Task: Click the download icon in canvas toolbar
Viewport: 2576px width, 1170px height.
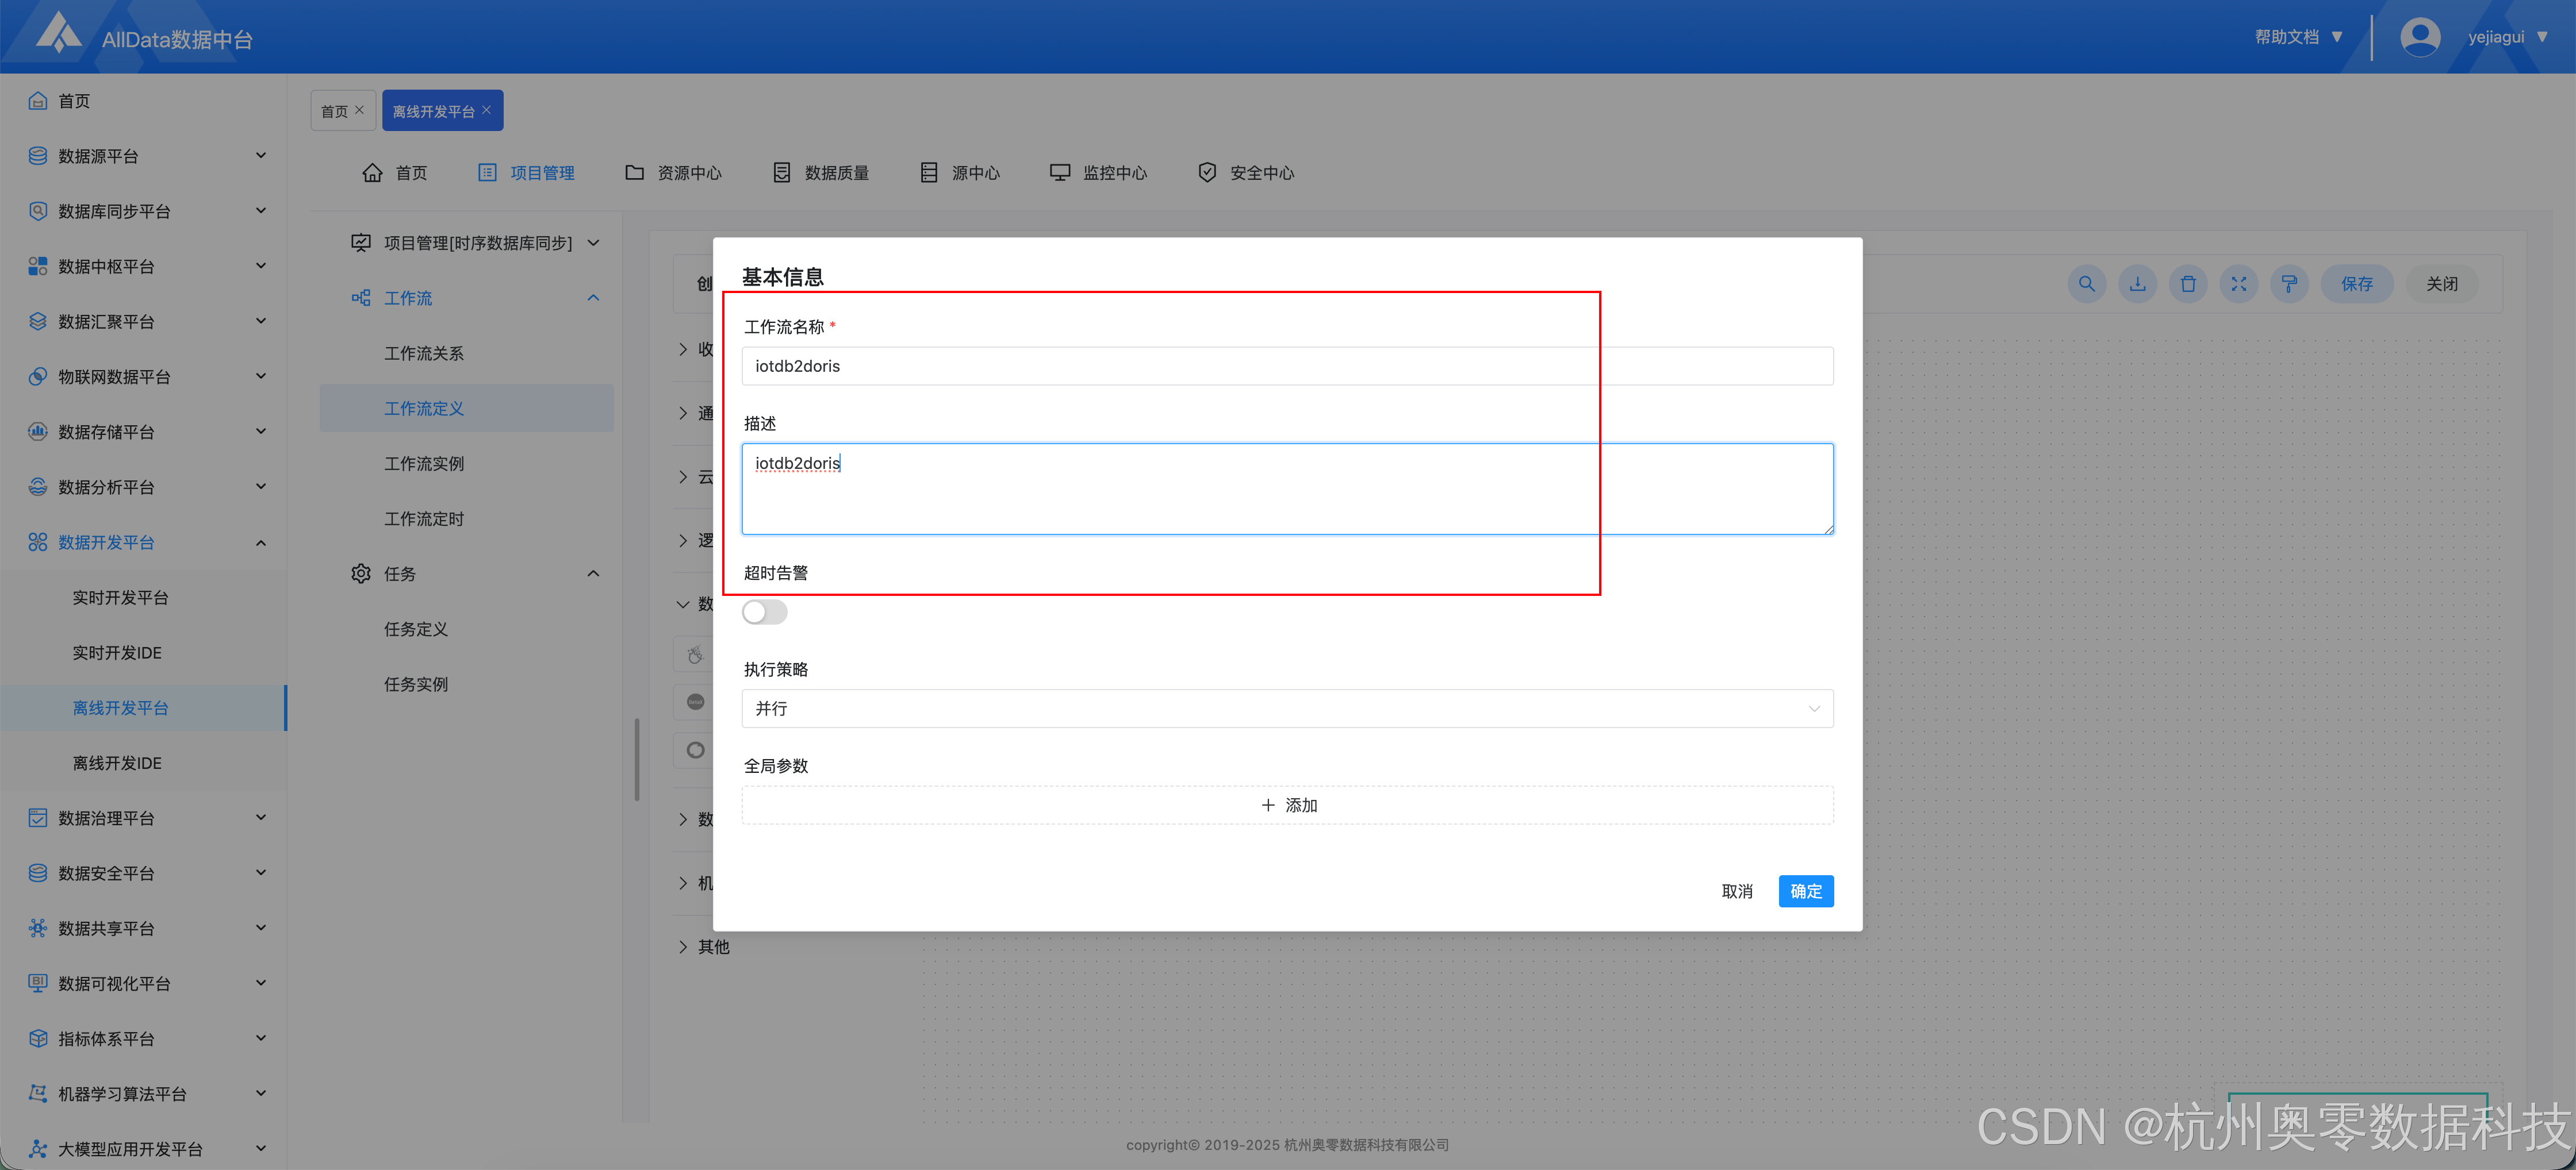Action: 2137,284
